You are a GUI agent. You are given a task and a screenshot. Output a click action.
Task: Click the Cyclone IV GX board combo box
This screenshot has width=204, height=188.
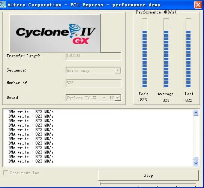point(93,98)
